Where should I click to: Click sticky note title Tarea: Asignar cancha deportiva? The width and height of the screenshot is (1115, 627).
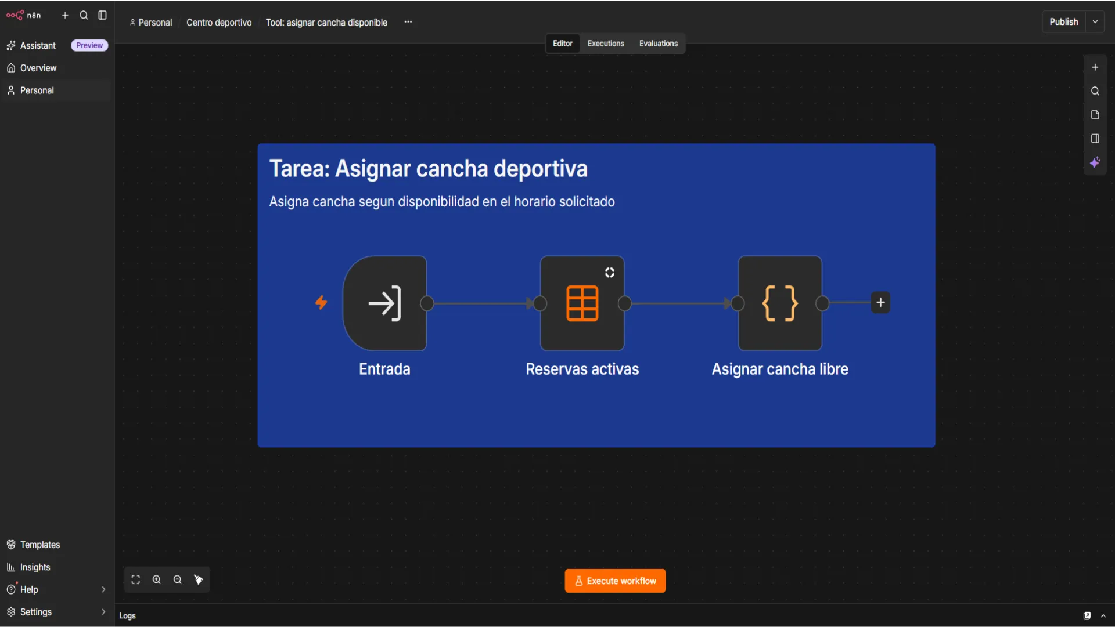(x=429, y=169)
